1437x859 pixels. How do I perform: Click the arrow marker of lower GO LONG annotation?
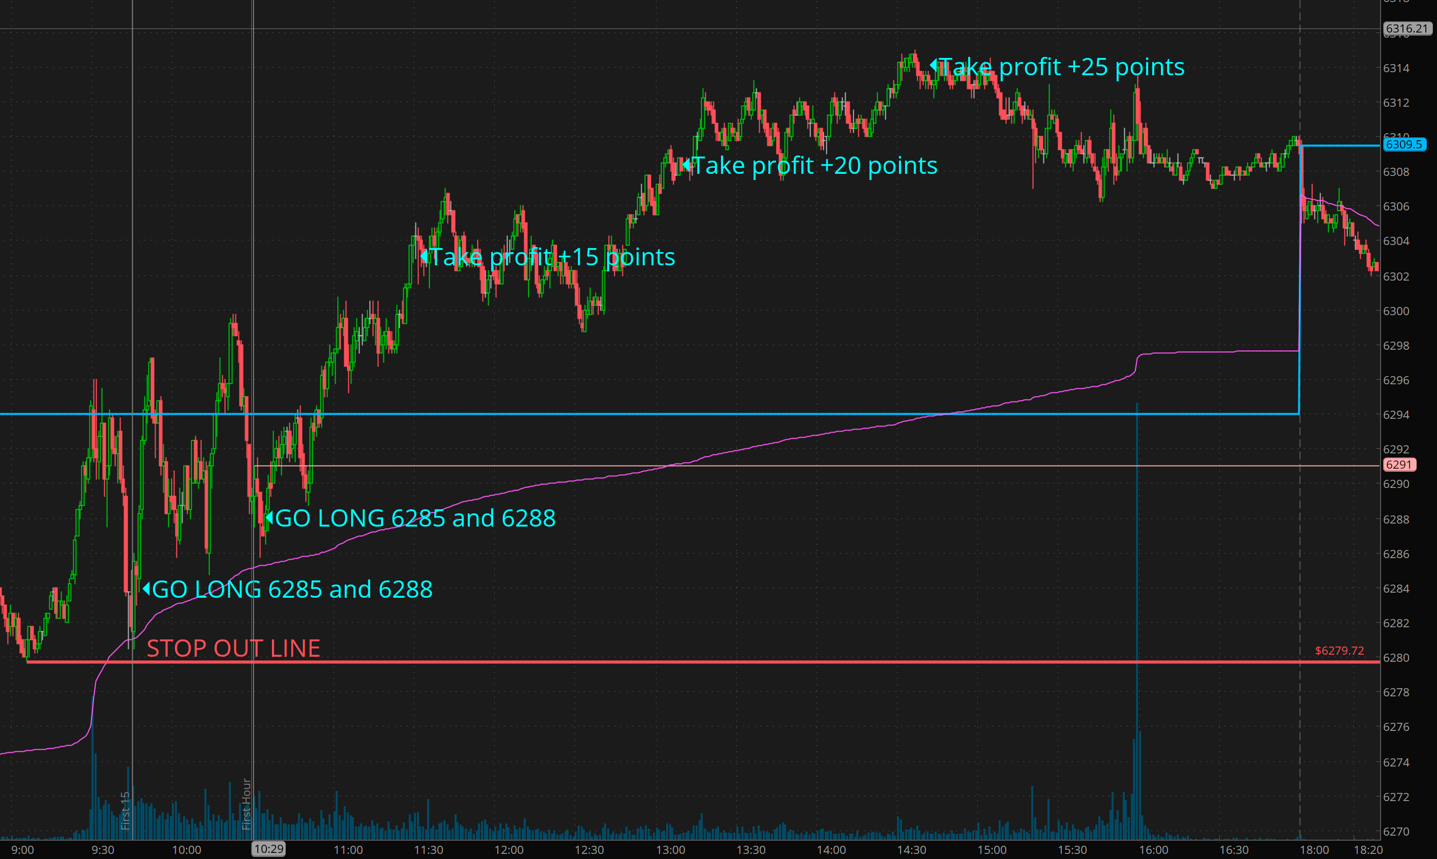[146, 589]
